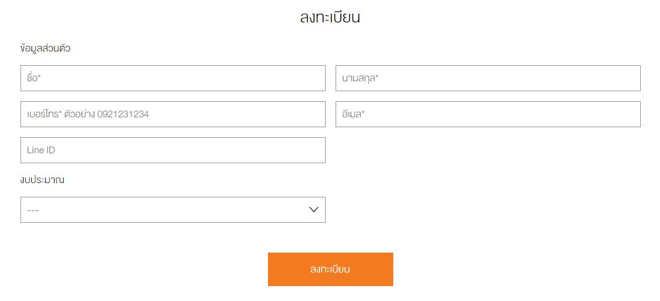Viewport: 660px width, 301px height.
Task: Click the นามสกุล* placeholder text
Action: (360, 78)
